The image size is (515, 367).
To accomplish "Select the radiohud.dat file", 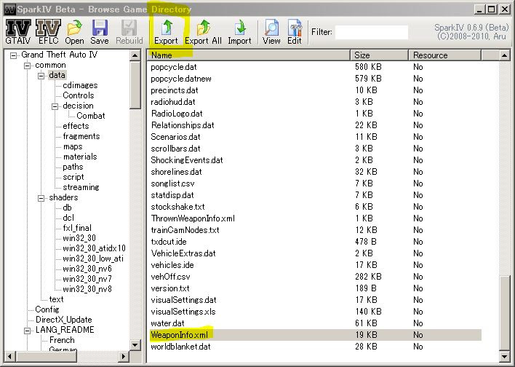I will click(x=173, y=102).
